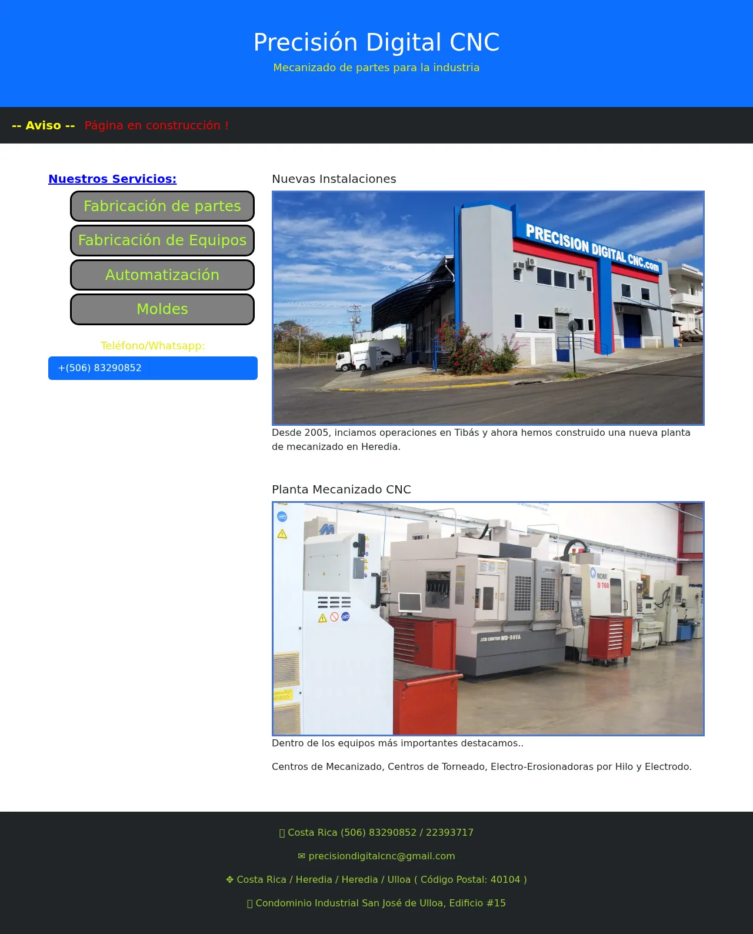The width and height of the screenshot is (753, 934).
Task: Click the Mecanizado de partes para la industria tagline
Action: tap(376, 68)
